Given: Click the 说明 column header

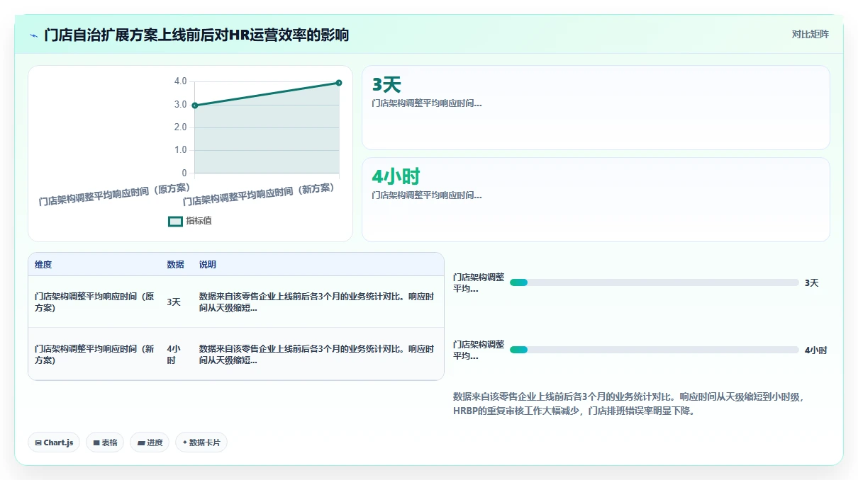Looking at the screenshot, I should click(x=208, y=265).
